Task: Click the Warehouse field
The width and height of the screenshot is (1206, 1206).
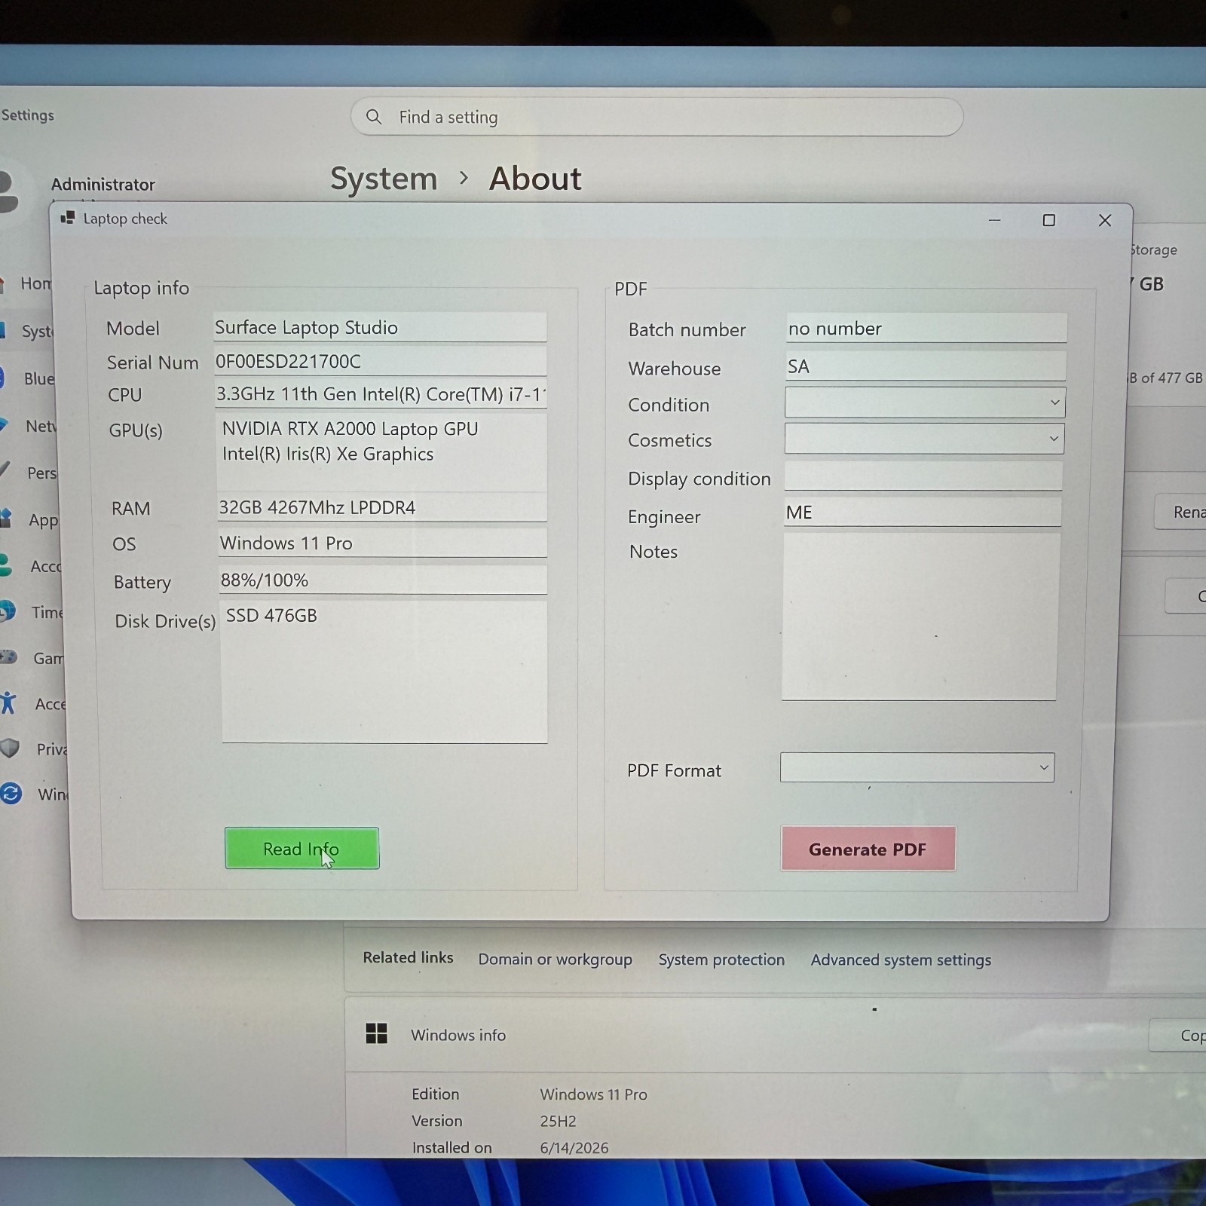Action: click(x=926, y=366)
